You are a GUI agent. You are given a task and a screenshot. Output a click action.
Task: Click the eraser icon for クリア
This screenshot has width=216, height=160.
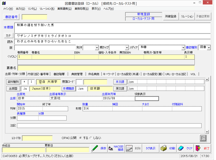click(181, 148)
